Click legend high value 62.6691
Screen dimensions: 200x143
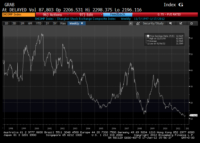tap(180, 39)
